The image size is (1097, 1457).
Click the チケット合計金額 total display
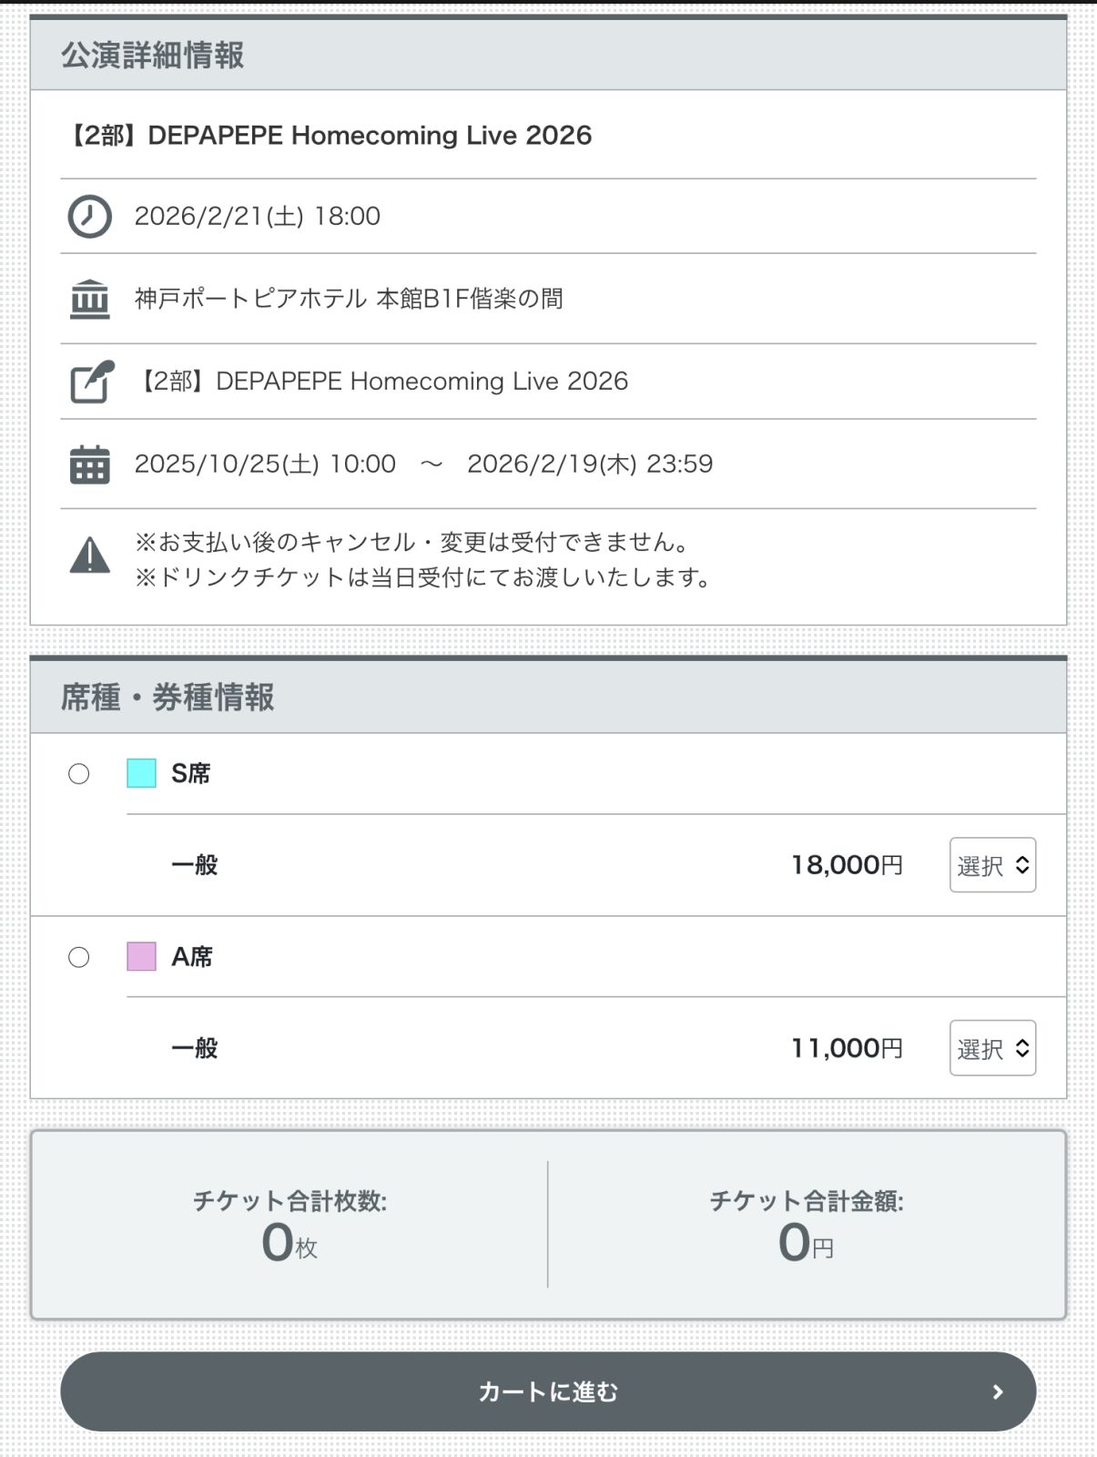click(x=807, y=1225)
